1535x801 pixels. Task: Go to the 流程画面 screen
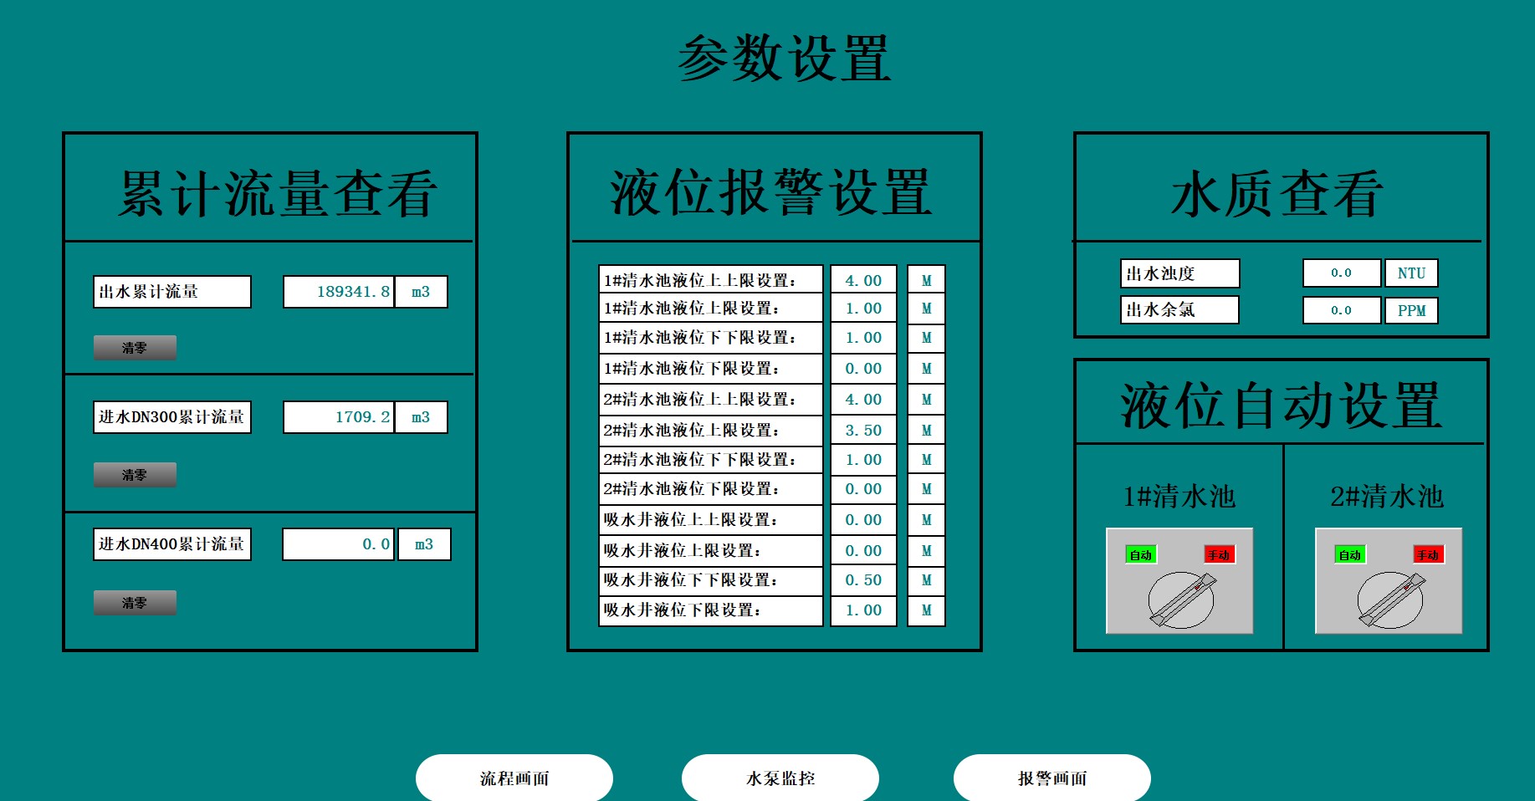[514, 778]
